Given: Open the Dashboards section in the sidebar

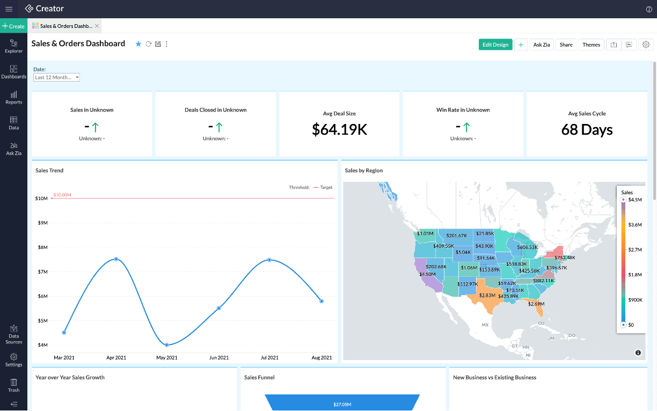Looking at the screenshot, I should pyautogui.click(x=13, y=72).
